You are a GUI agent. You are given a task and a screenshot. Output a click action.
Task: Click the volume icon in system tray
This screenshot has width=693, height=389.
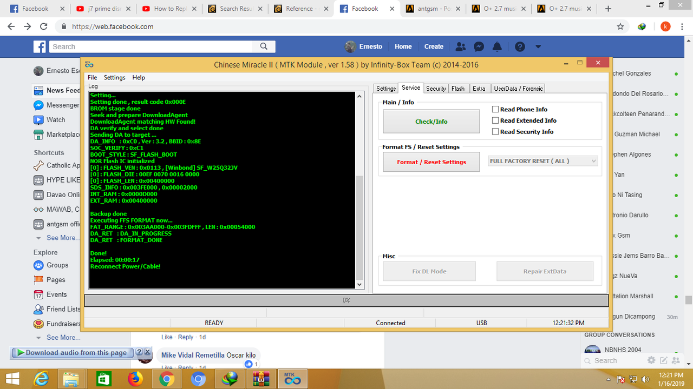[x=645, y=379]
